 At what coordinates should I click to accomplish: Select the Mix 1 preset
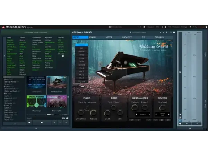(x=82, y=68)
